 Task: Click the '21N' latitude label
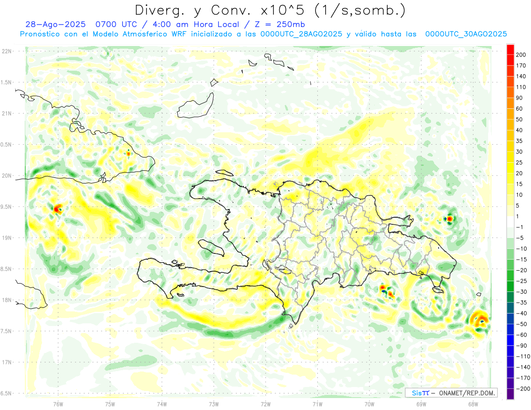point(7,113)
